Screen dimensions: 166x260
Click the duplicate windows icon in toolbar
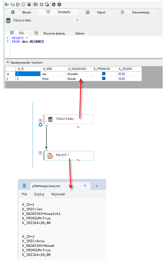[x=47, y=5]
